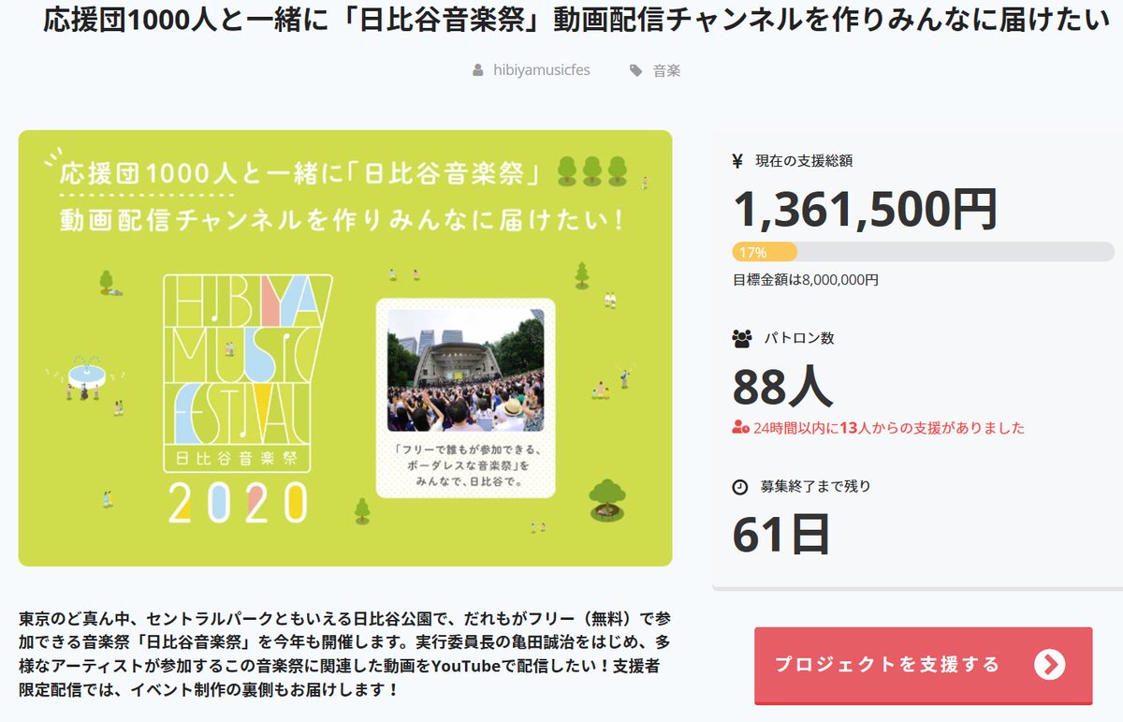This screenshot has width=1123, height=722.
Task: Click the red user icon beside 24時間以内に
Action: coord(740,428)
